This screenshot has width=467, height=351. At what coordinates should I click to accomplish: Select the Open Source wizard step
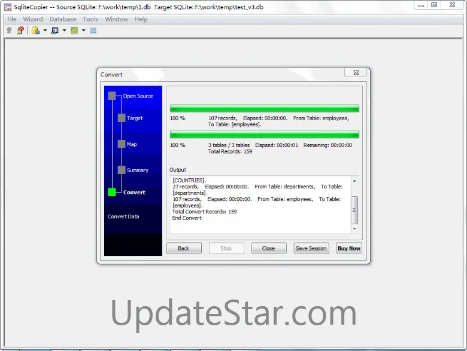pyautogui.click(x=138, y=96)
